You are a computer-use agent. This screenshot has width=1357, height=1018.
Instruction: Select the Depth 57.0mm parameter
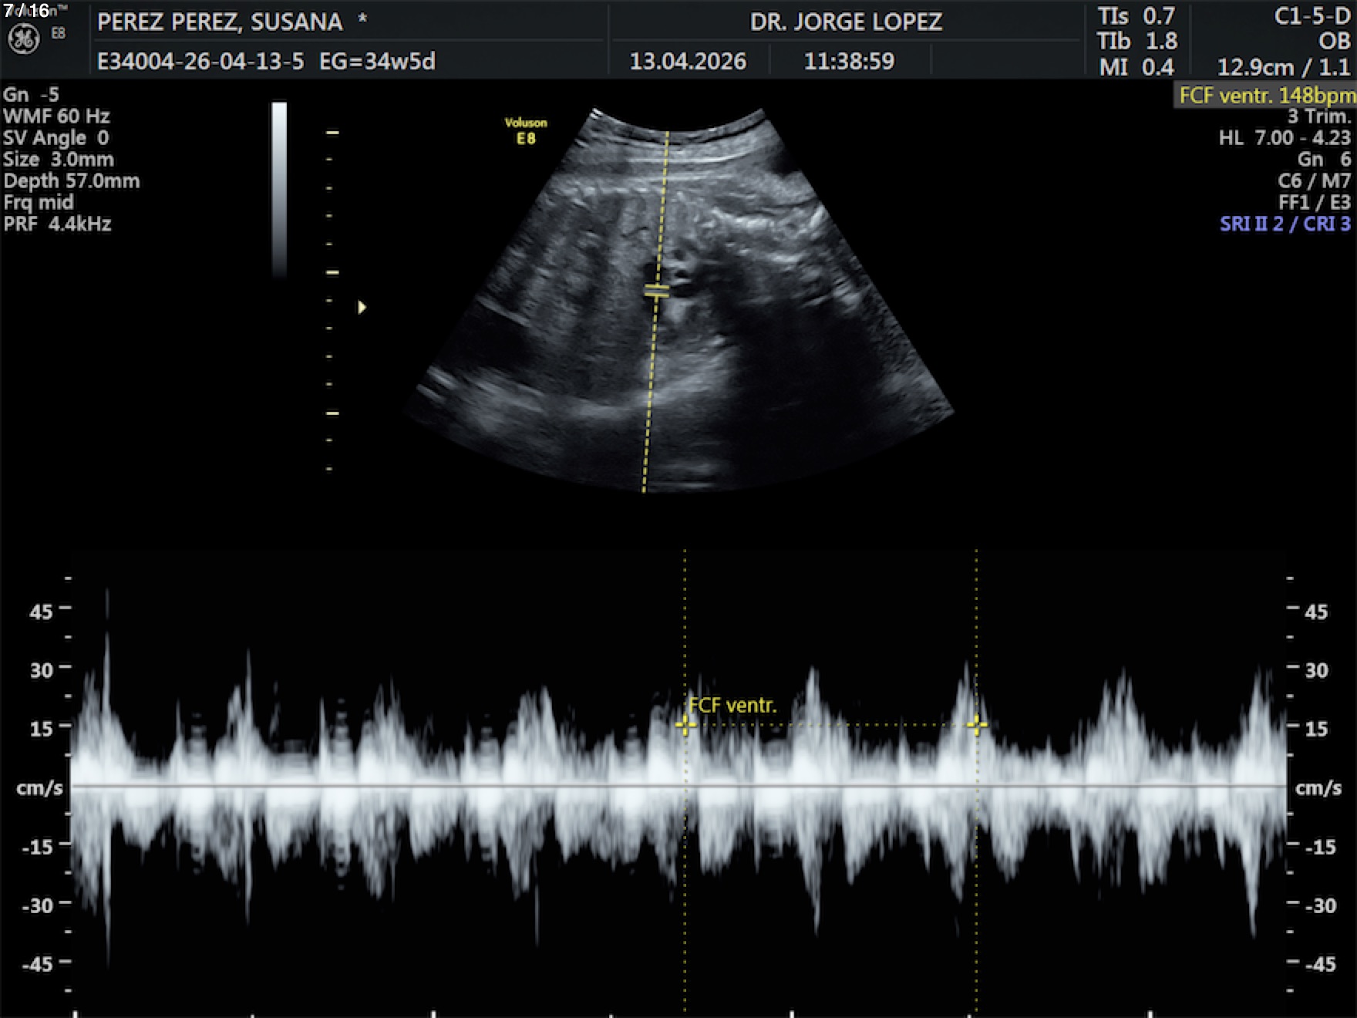point(72,181)
